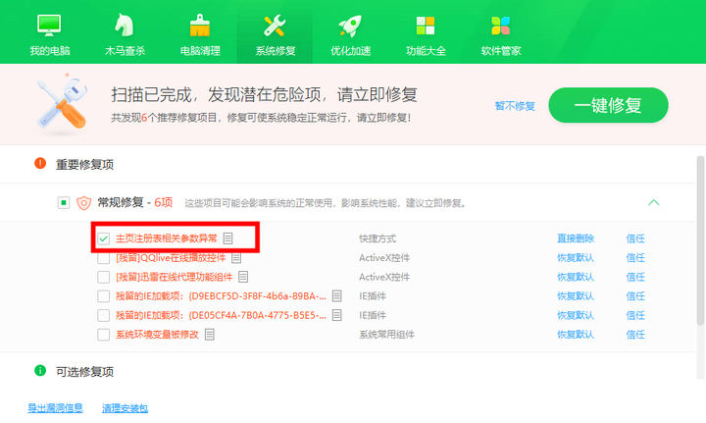The image size is (706, 423).
Task: Click the 暂不修复 link
Action: [515, 106]
